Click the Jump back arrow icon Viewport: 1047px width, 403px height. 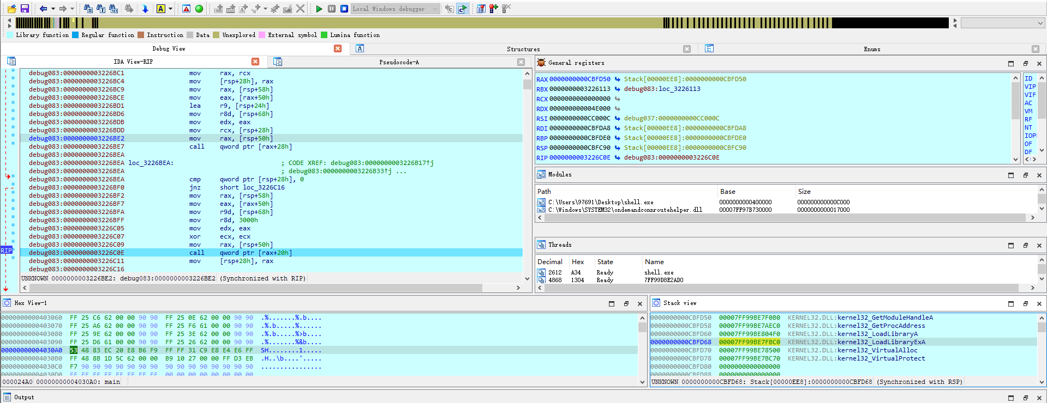43,9
